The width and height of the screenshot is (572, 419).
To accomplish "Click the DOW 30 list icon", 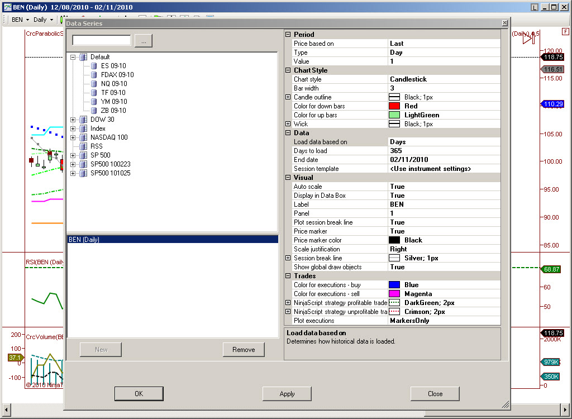I will [x=83, y=120].
